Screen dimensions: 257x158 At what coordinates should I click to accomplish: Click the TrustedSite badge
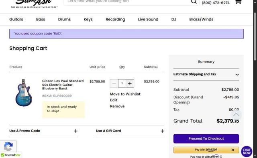pyautogui.click(x=11, y=155)
